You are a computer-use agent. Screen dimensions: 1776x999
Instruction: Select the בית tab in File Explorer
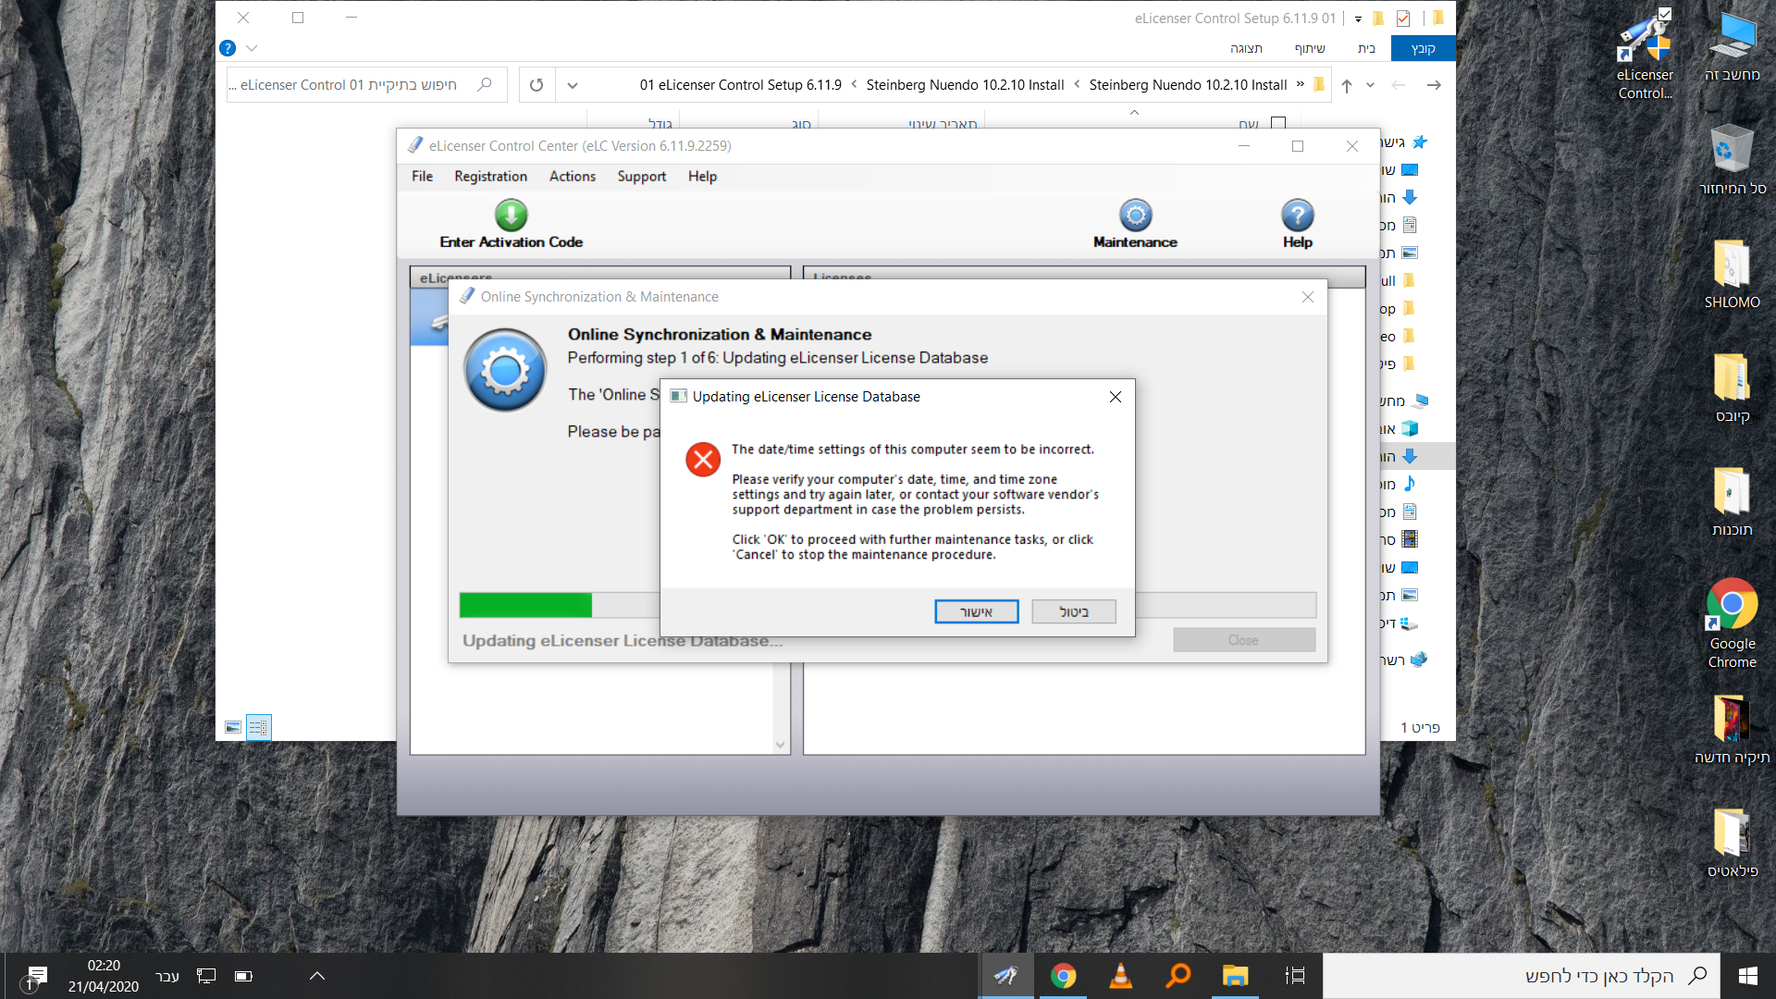[x=1366, y=48]
